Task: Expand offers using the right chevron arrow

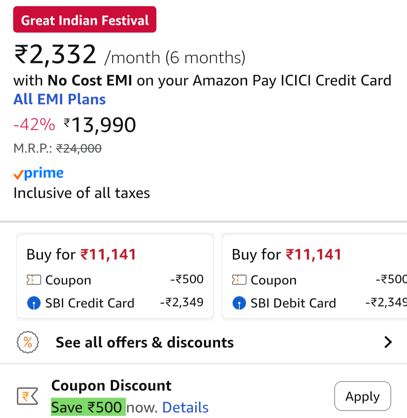Action: [388, 342]
